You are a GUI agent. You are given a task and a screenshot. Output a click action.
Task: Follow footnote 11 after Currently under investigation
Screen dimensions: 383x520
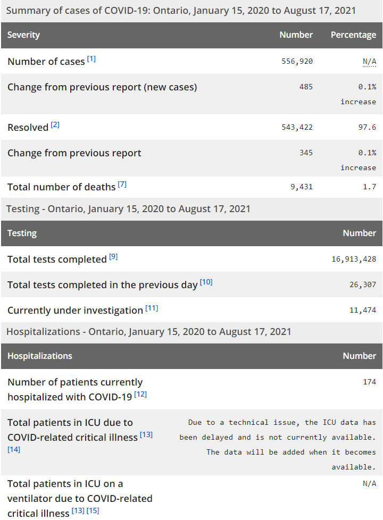[152, 308]
